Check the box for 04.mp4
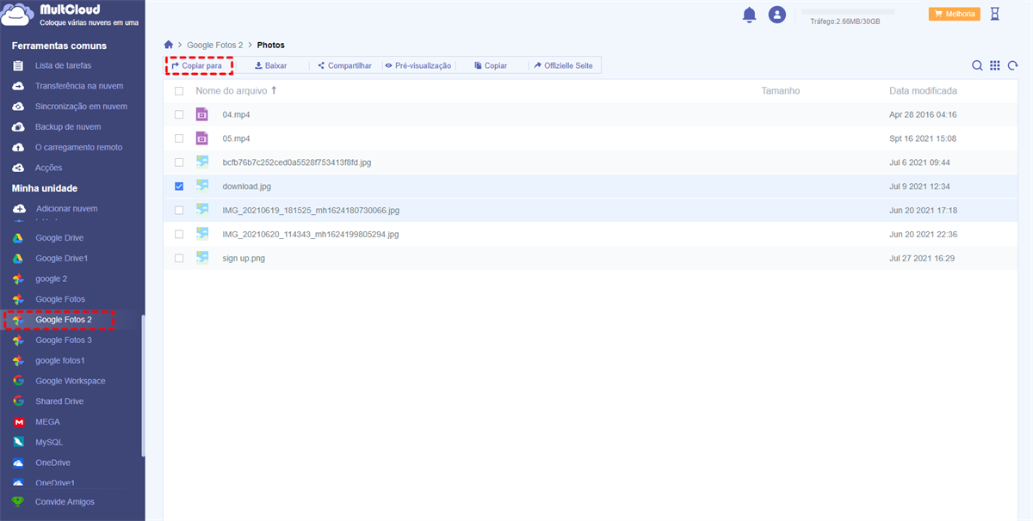Screen dimensions: 1033x521 [x=179, y=114]
